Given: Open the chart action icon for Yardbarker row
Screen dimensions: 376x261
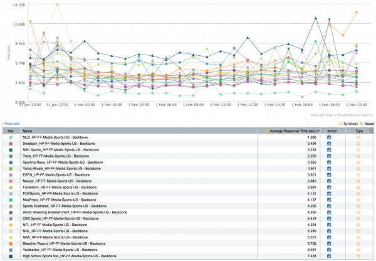Looking at the screenshot, I should tap(329, 250).
